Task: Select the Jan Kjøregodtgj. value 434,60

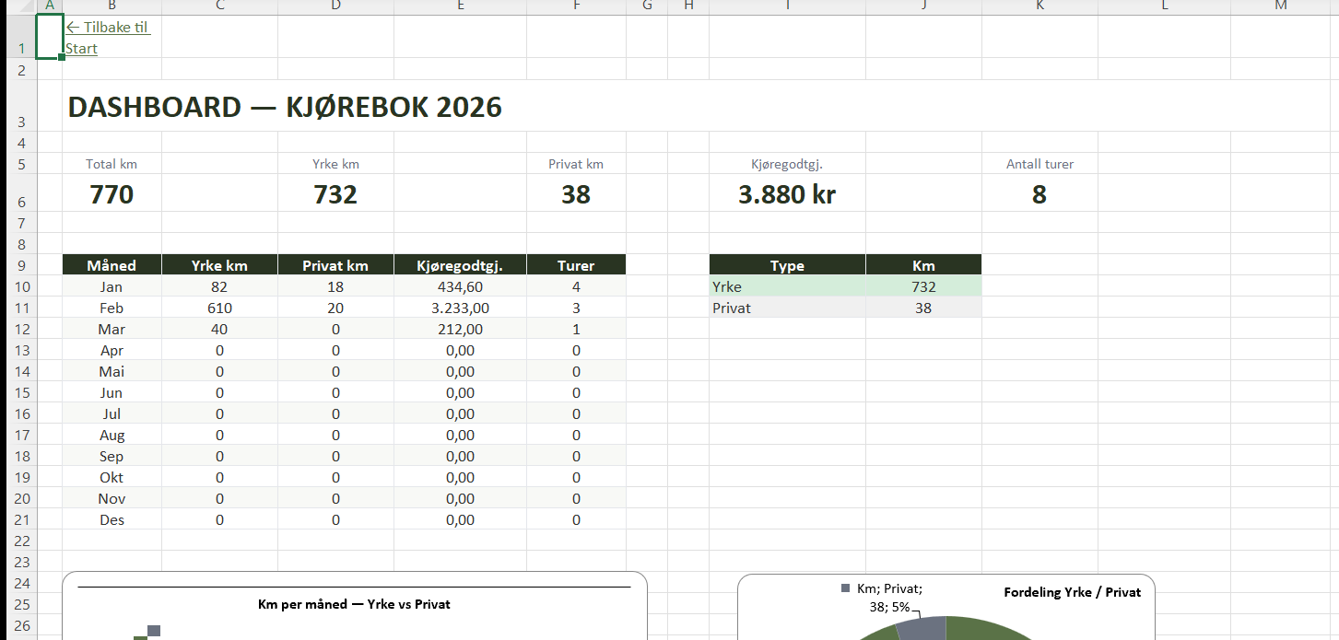Action: [460, 286]
